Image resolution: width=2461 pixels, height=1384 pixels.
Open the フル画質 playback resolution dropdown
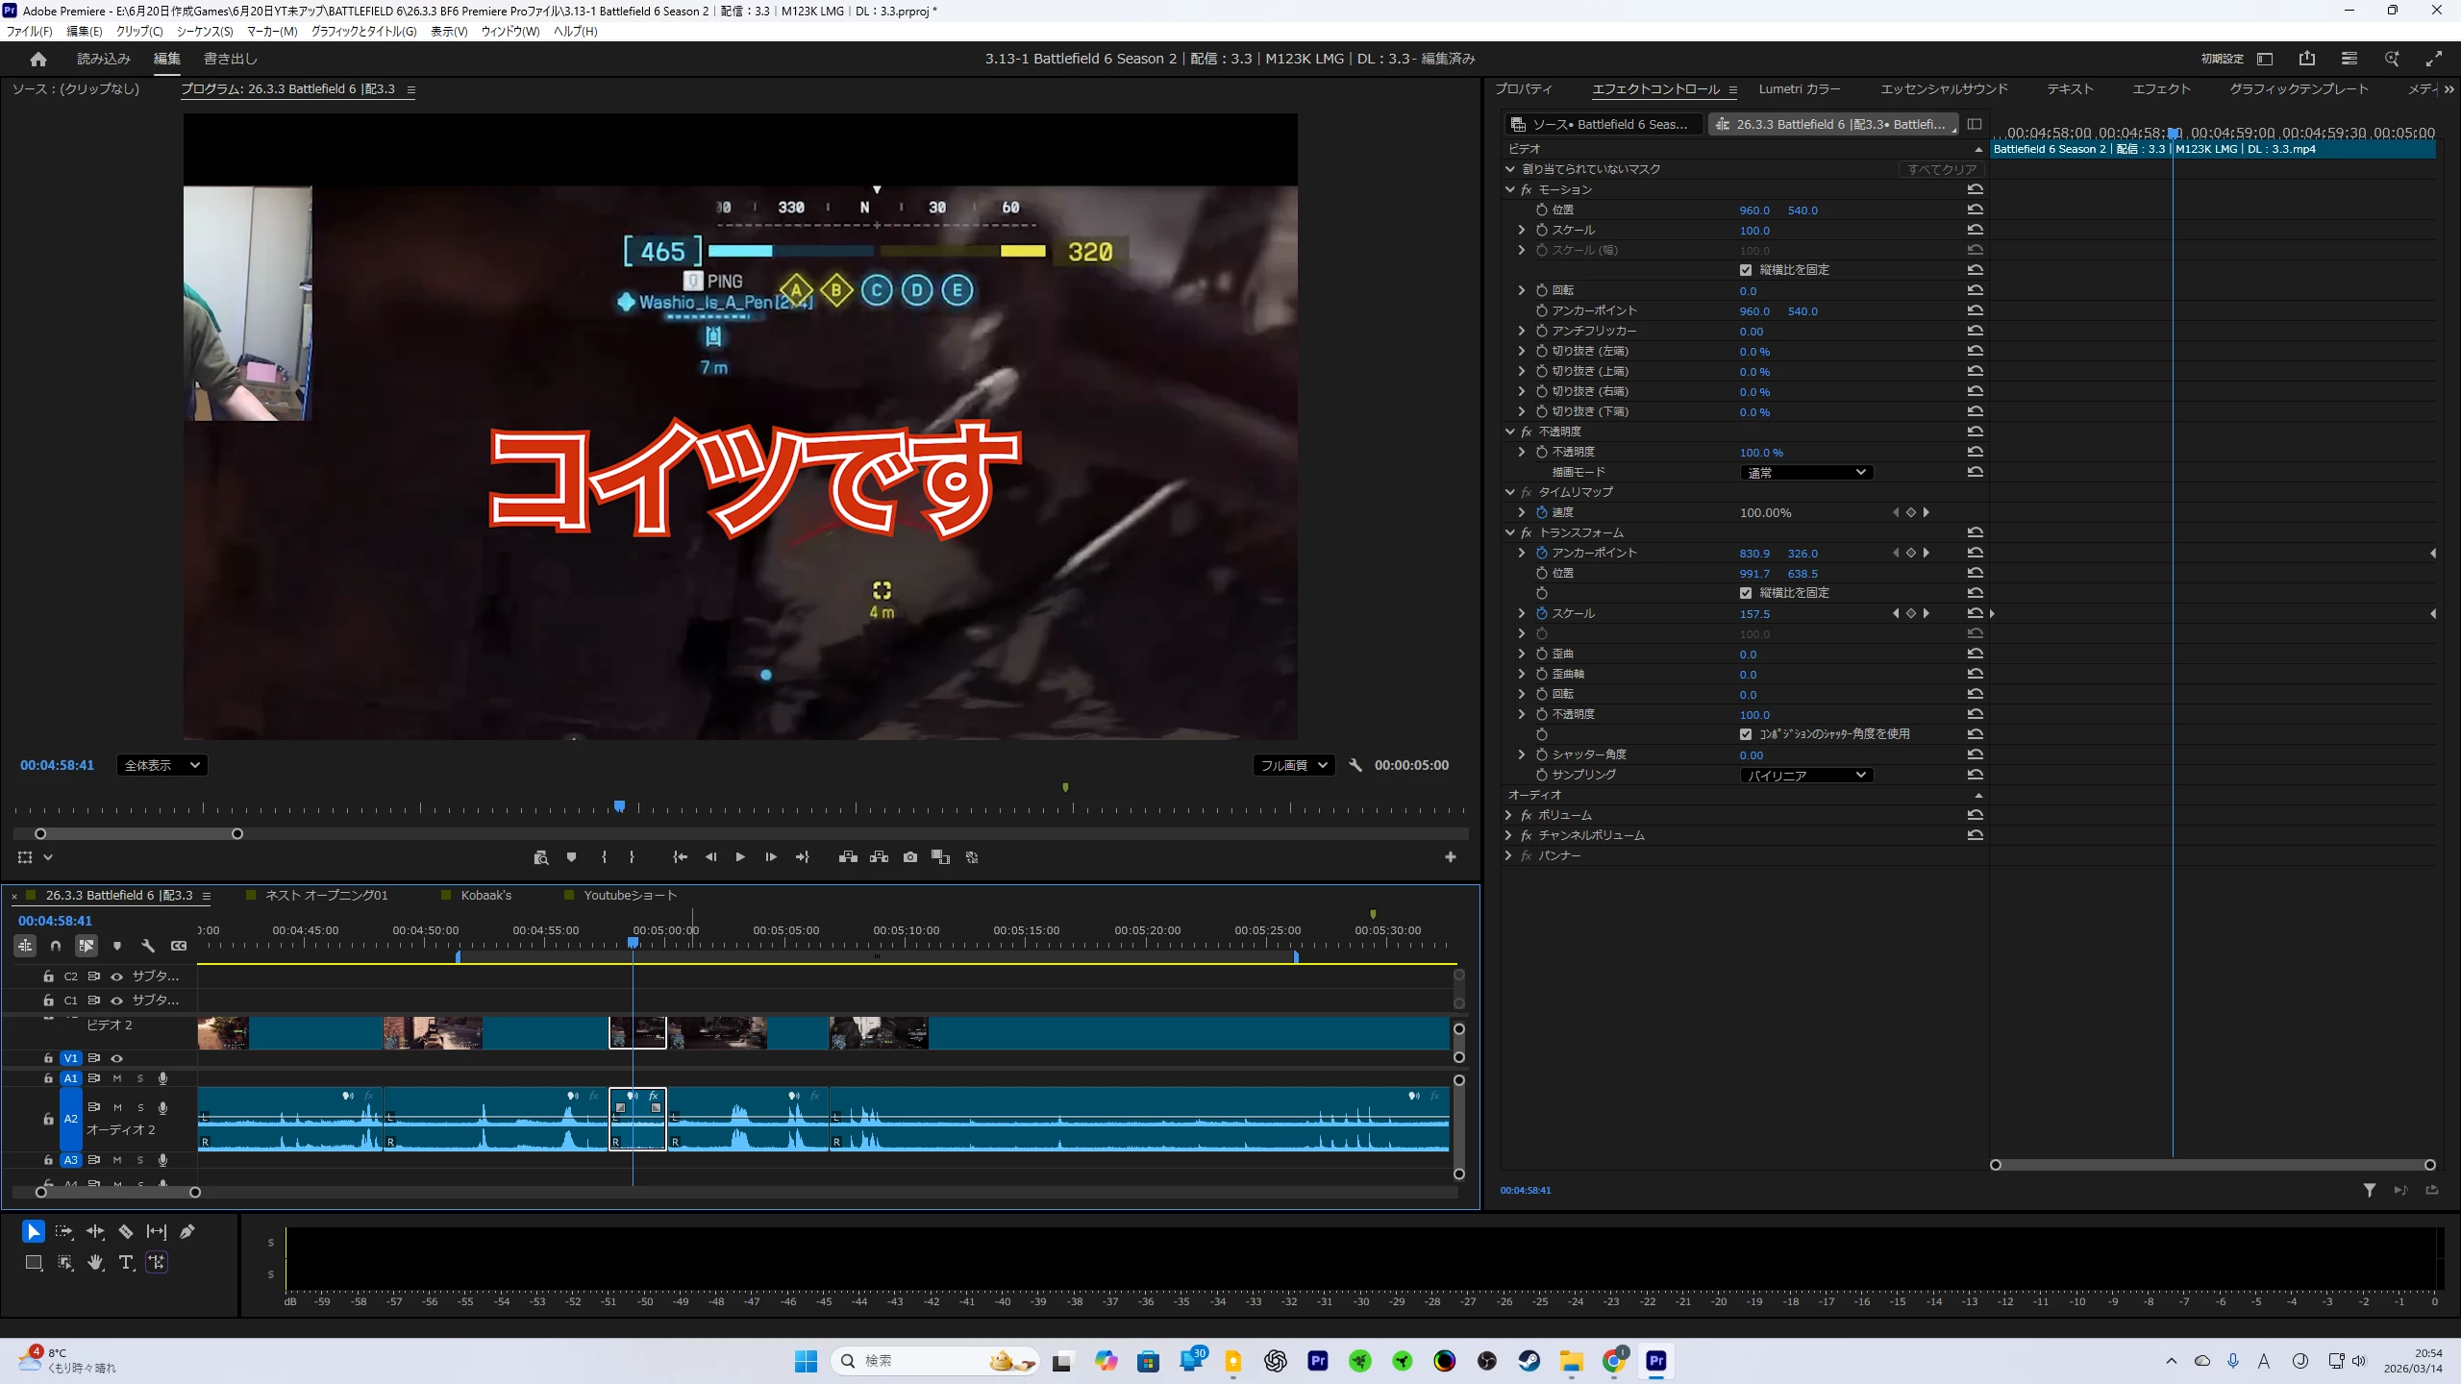[x=1293, y=765]
